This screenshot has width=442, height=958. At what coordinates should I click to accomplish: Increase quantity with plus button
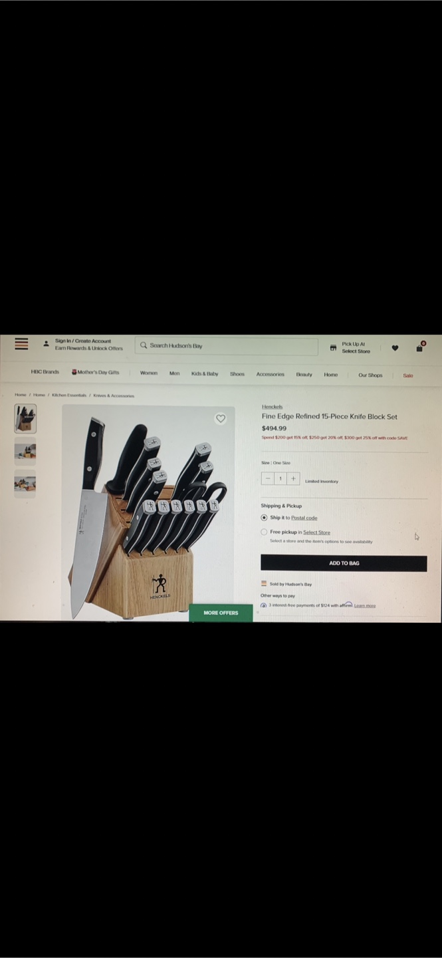292,478
